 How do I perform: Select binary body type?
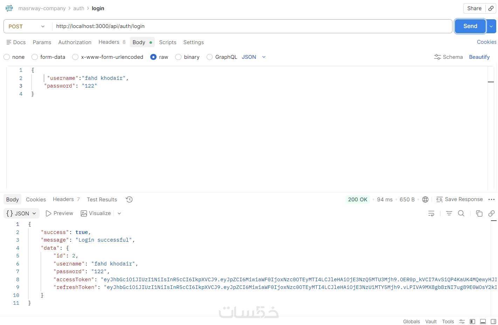[178, 57]
